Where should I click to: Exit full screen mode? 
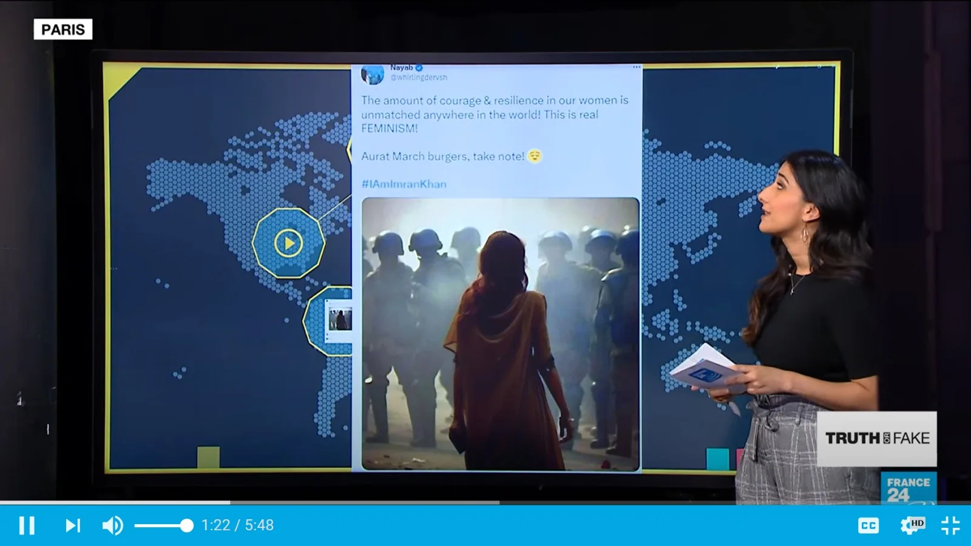click(x=950, y=525)
